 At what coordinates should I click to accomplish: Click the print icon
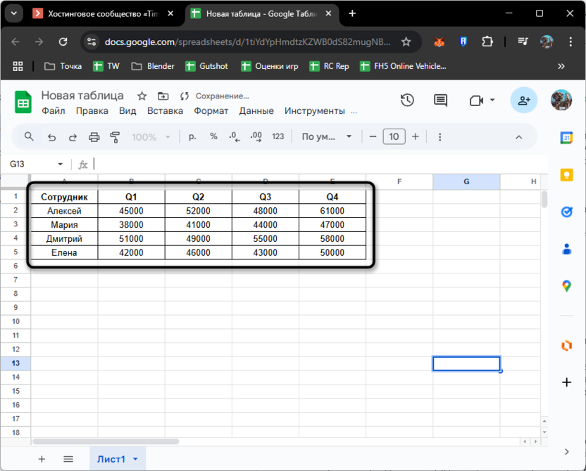[x=94, y=137]
